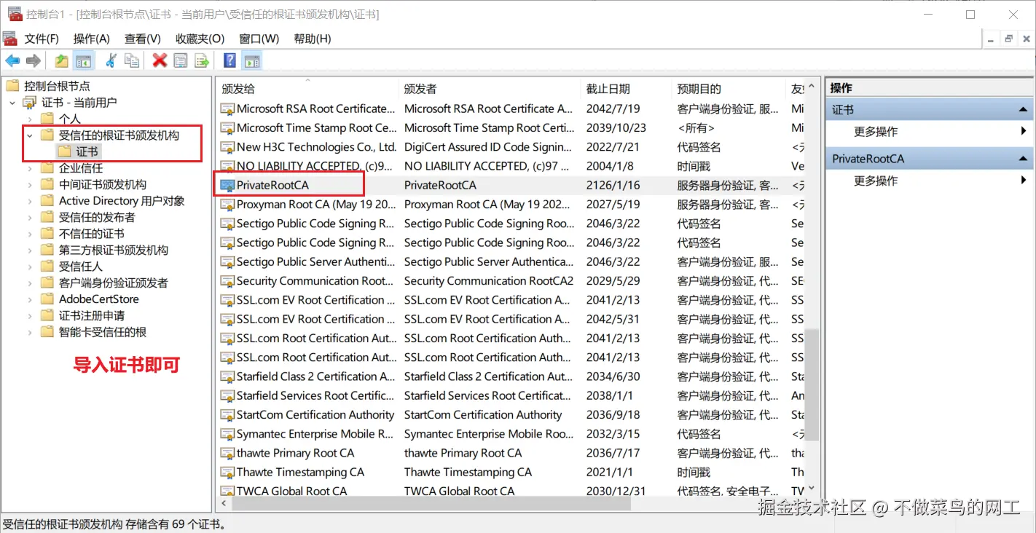Select the 客户端身份验证颁发者 tree item
Viewport: 1036px width, 533px height.
click(114, 283)
